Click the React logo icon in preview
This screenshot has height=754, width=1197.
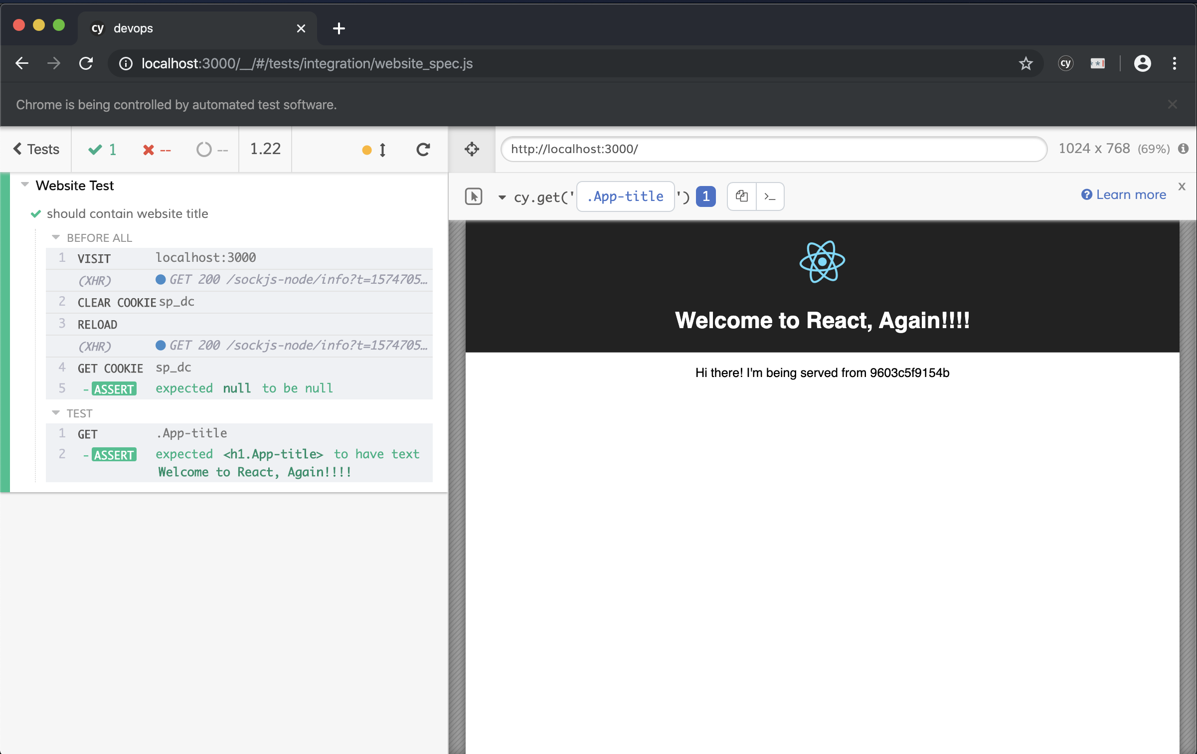pyautogui.click(x=821, y=260)
